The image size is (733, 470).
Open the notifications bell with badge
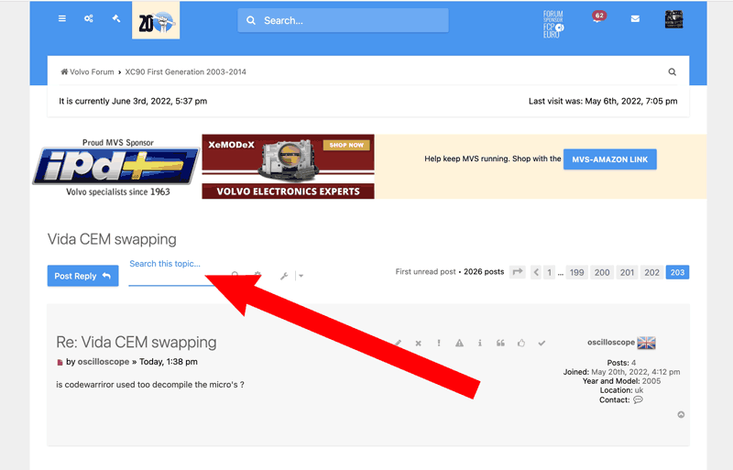599,19
